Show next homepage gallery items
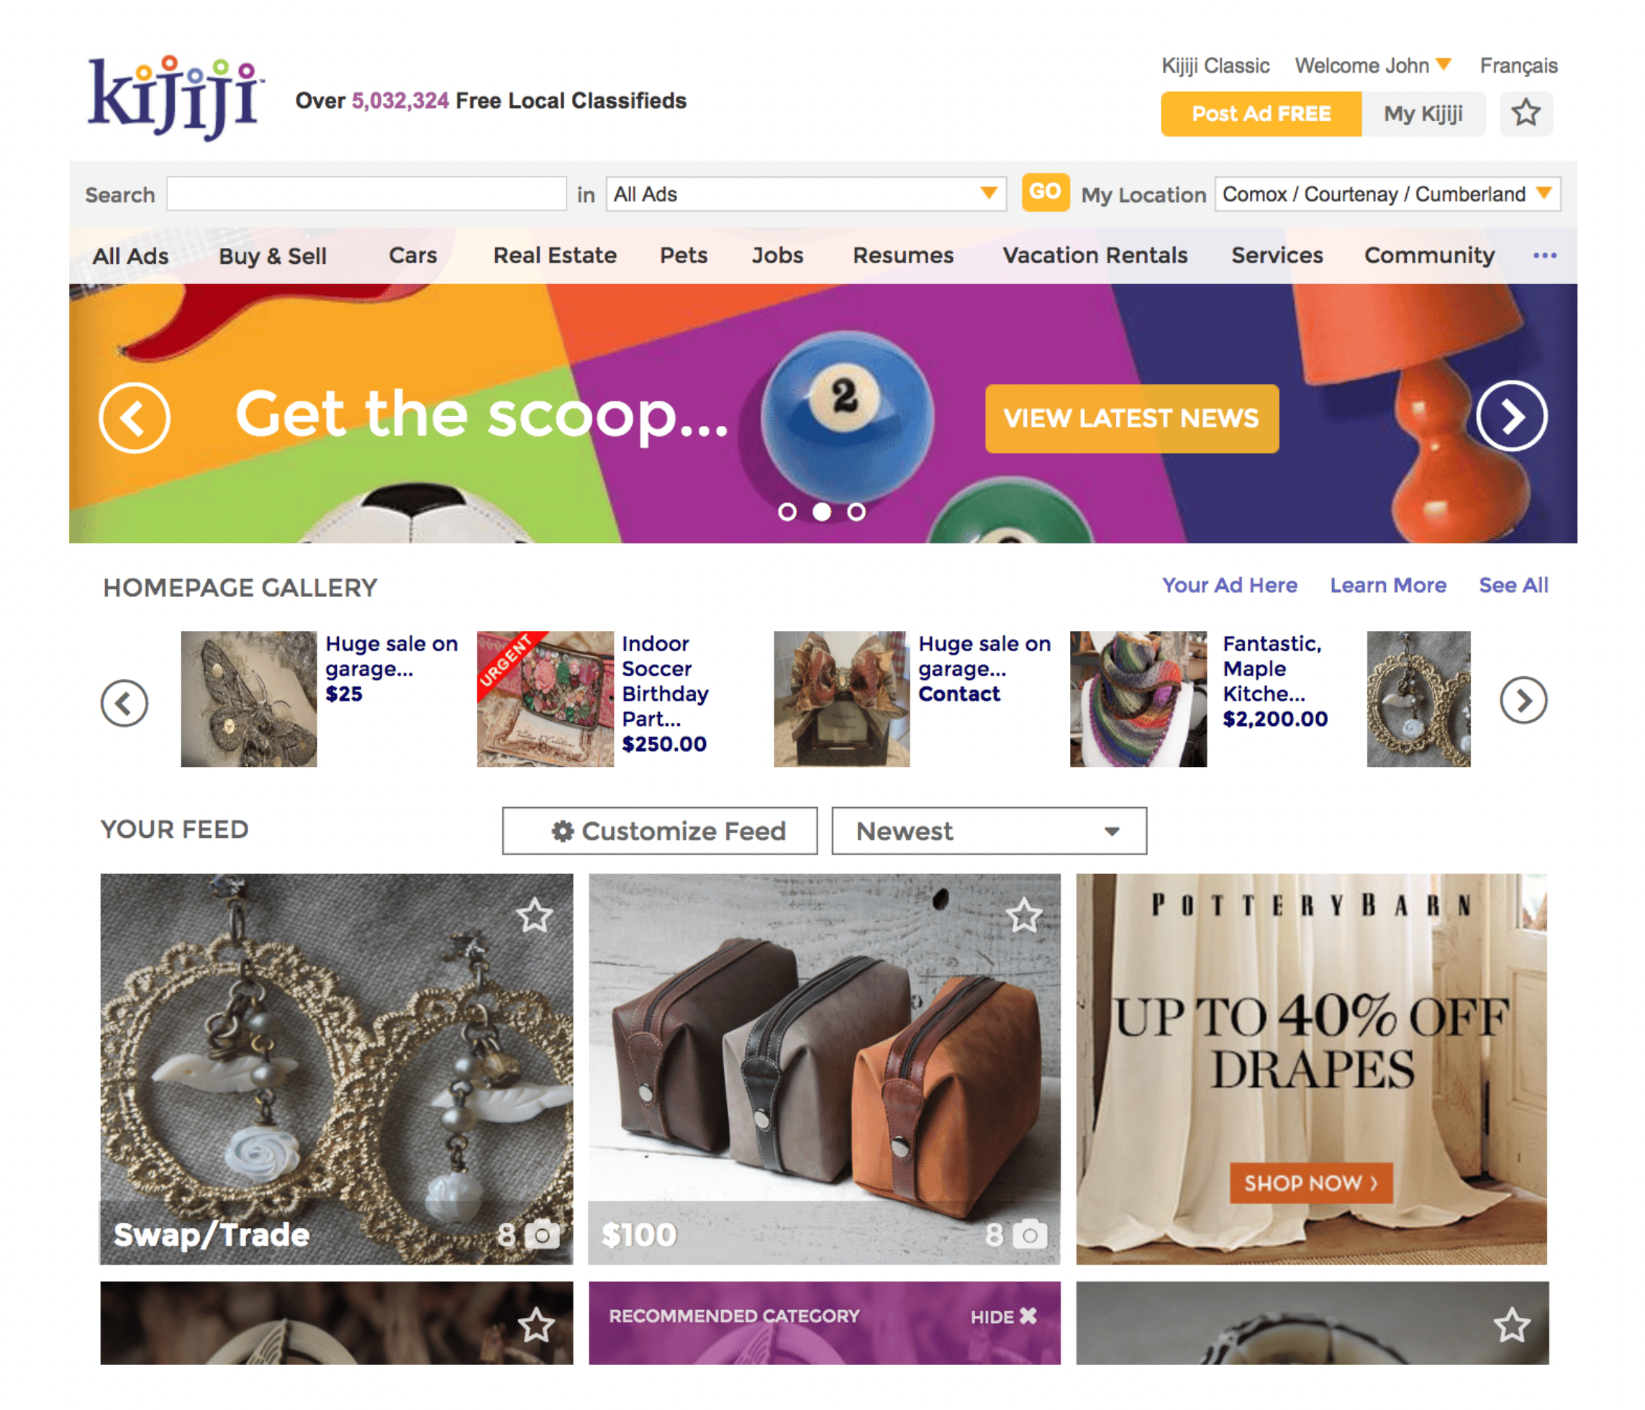Image resolution: width=1645 pixels, height=1410 pixels. coord(1523,700)
